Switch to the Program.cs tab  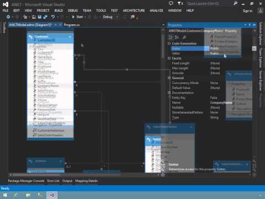click(x=72, y=25)
